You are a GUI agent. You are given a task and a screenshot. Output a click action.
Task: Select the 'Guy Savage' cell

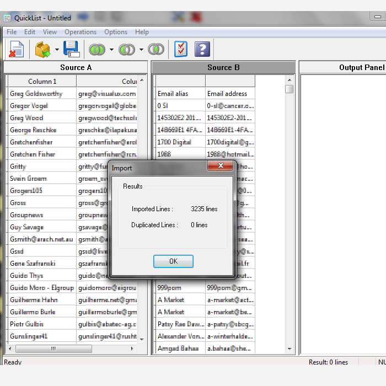click(x=42, y=227)
